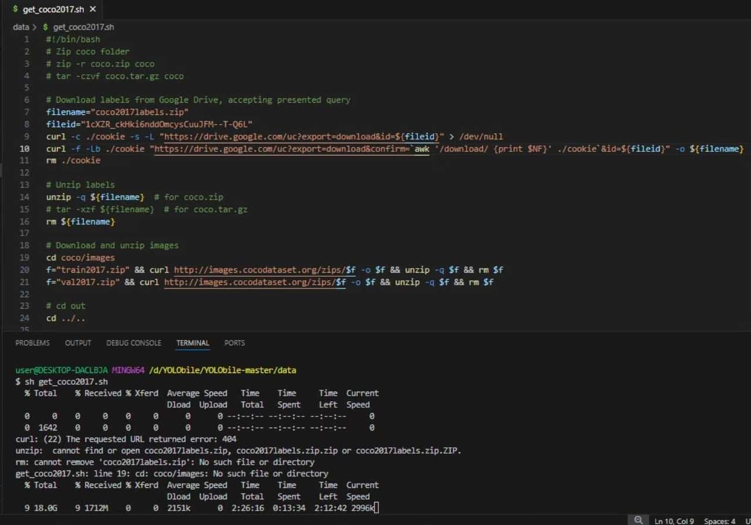Click the shell icon in the breadcrumb path

click(45, 27)
